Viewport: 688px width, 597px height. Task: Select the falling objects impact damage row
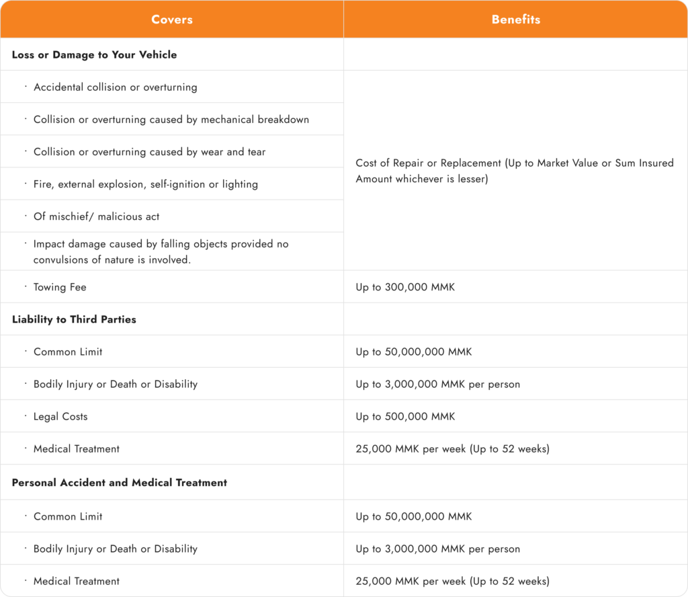point(161,251)
